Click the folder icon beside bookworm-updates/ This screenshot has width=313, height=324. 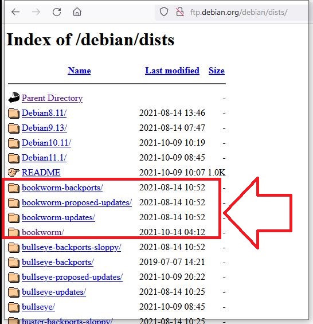(x=14, y=217)
